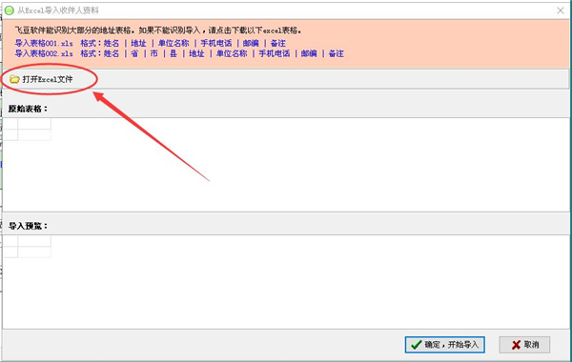Click the instruction text about 飞豆软件

point(158,30)
